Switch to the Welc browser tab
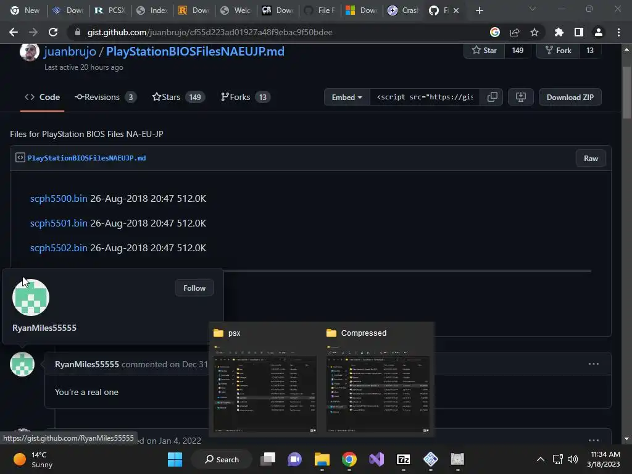 [236, 10]
